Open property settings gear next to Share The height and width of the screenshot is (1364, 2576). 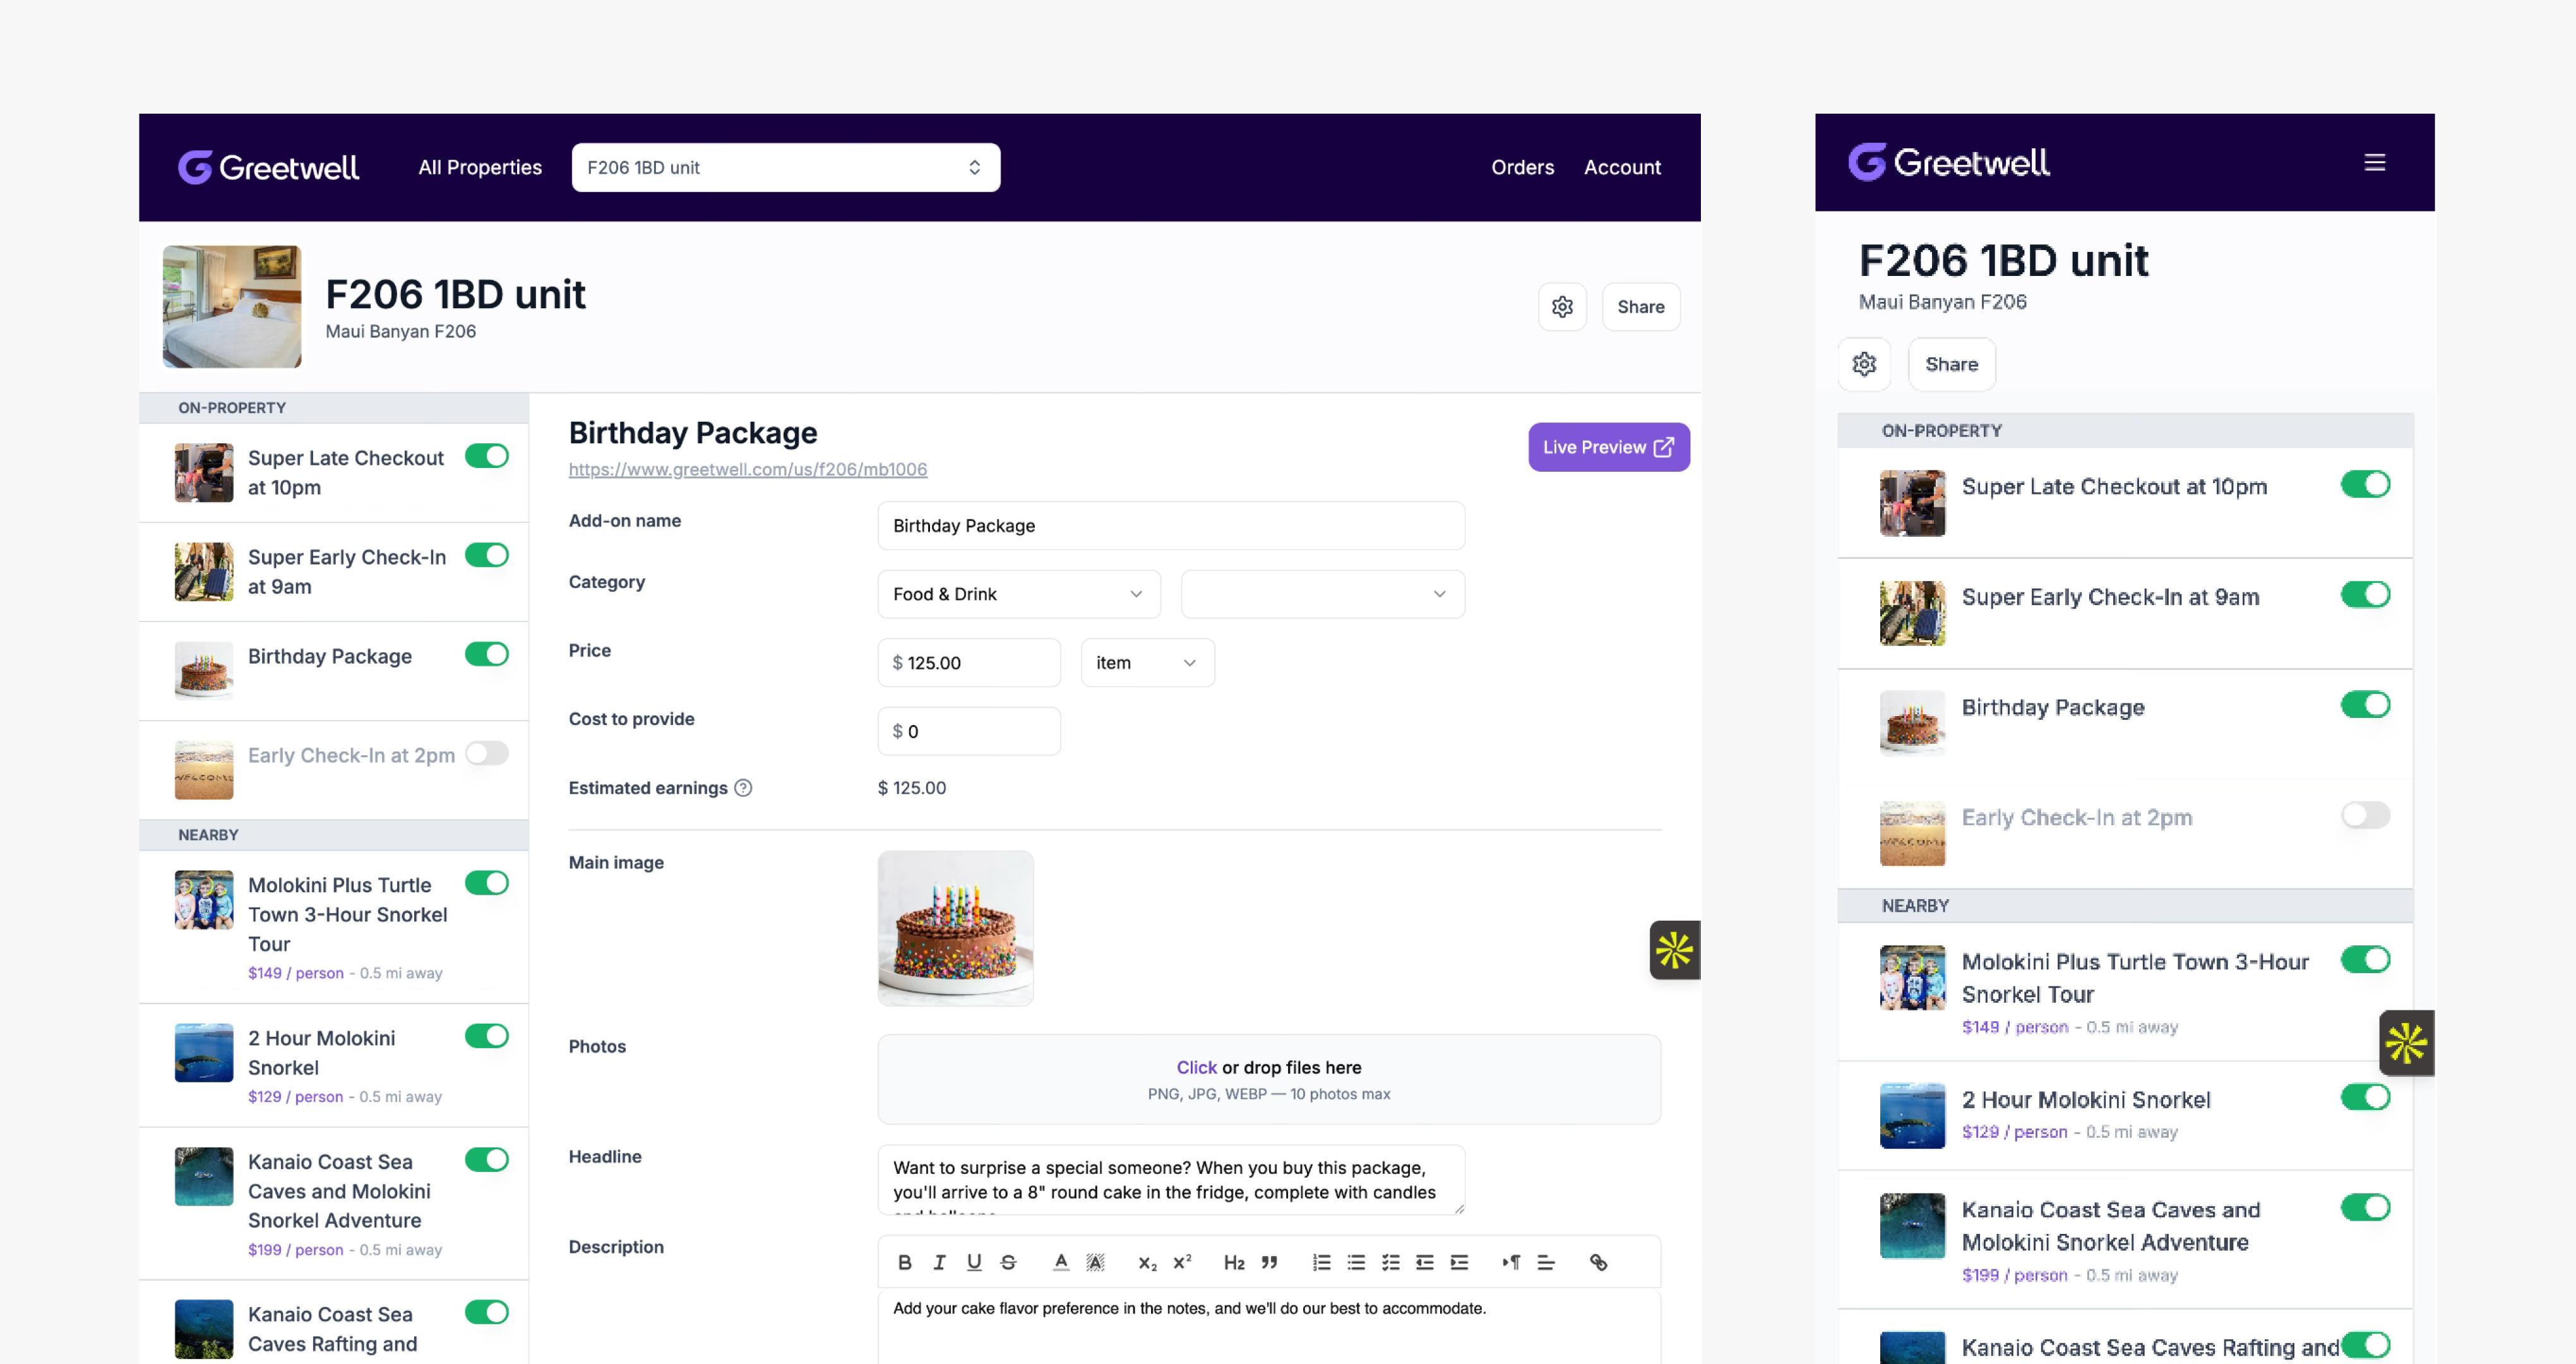click(x=1562, y=307)
